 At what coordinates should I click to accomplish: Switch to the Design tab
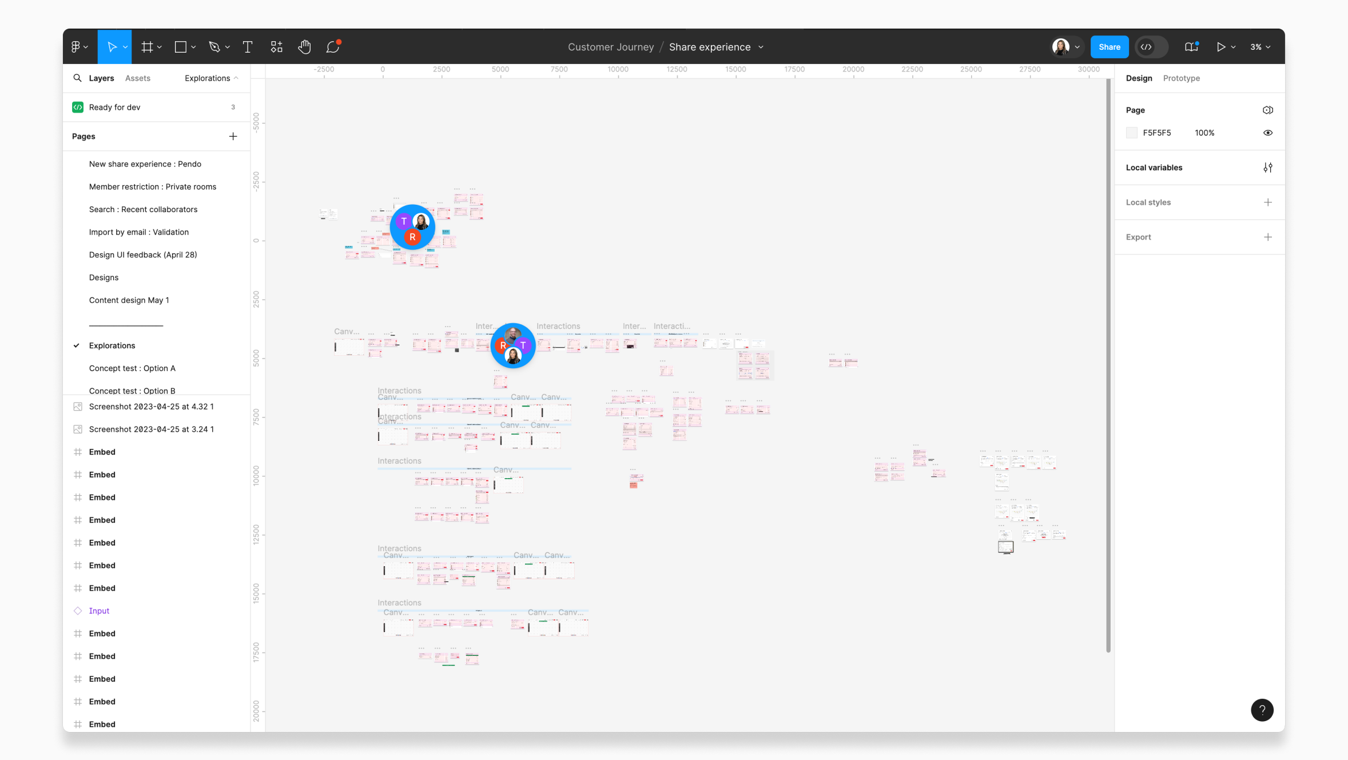click(1139, 78)
